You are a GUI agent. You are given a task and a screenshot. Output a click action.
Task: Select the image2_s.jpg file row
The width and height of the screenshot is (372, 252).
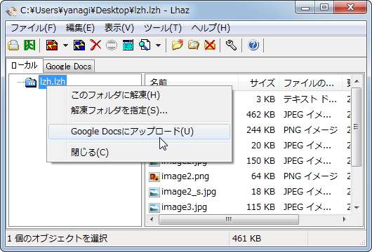click(248, 192)
